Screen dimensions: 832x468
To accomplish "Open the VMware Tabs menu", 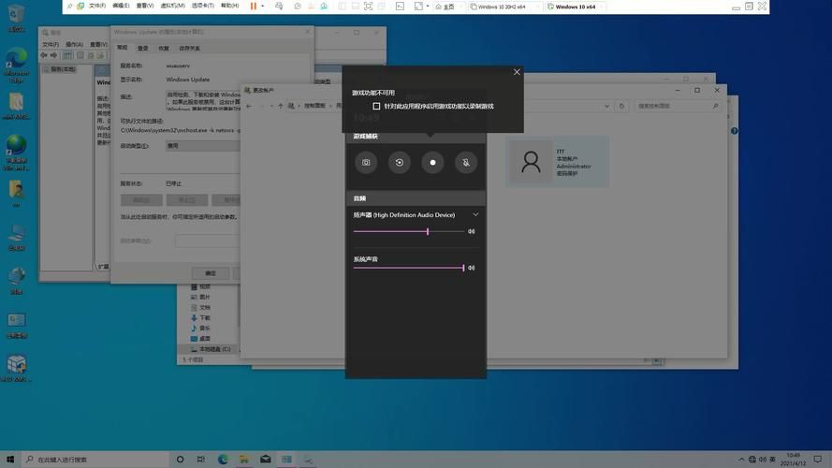I will 203,6.
